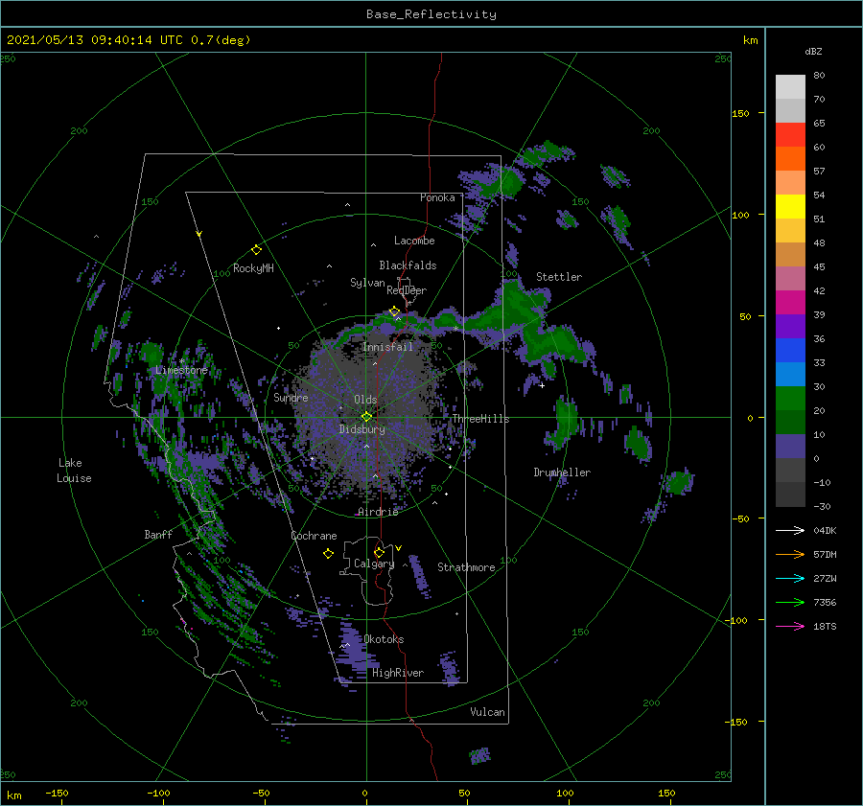Click the Cochrane city label
863x806 pixels.
[x=314, y=536]
